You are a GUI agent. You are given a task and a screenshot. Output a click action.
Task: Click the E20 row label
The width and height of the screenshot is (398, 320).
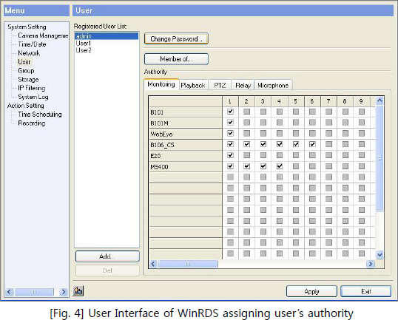click(186, 156)
